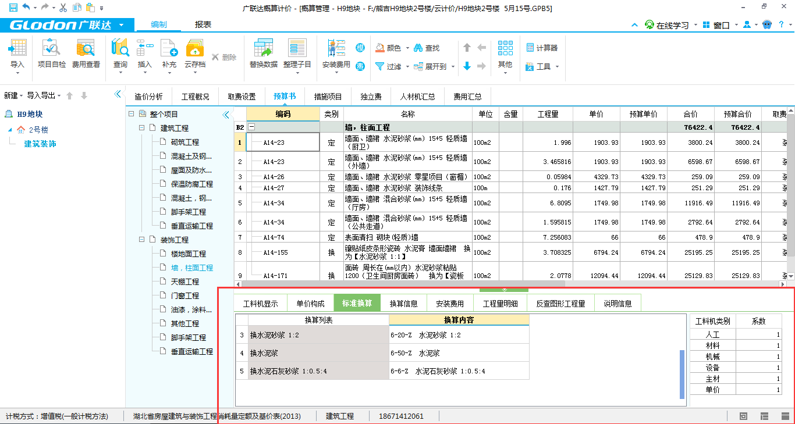Click the 计算器 calculator button
This screenshot has height=424, width=795.
click(x=542, y=48)
